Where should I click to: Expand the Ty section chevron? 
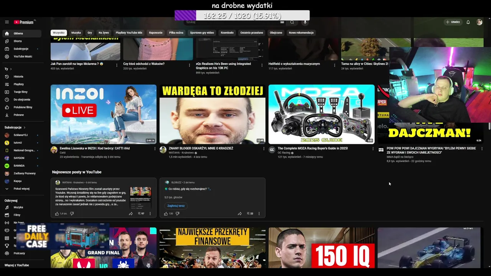pos(11,69)
